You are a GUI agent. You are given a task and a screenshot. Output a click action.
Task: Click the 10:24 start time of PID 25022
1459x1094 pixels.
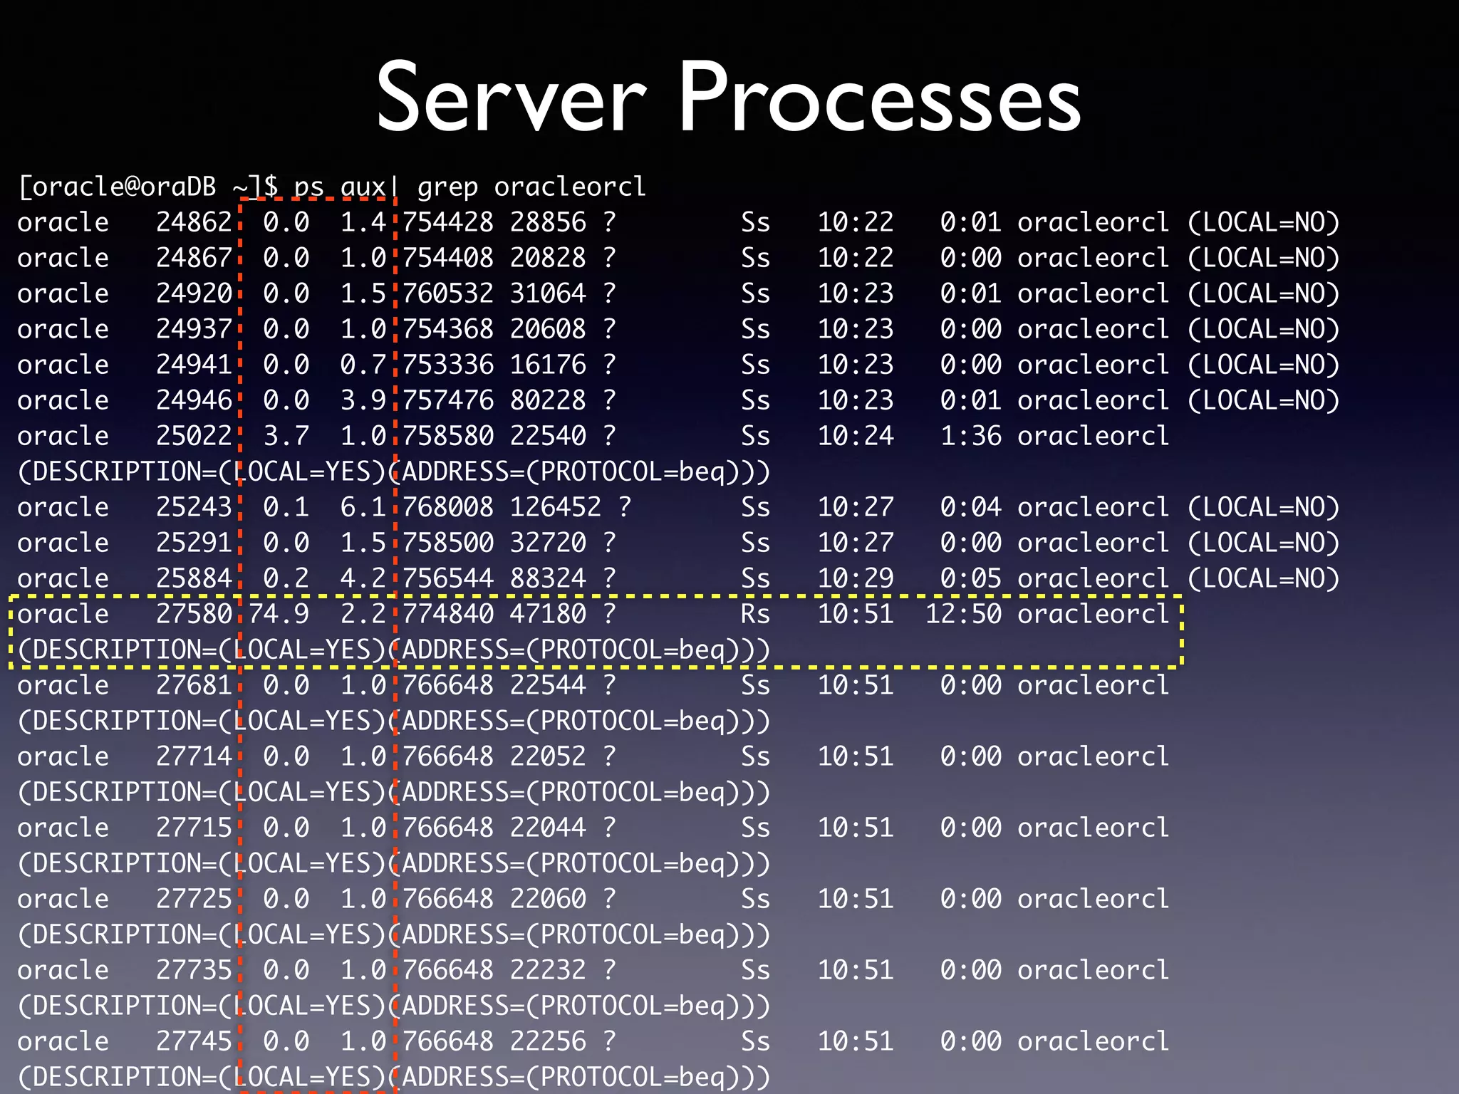(x=856, y=436)
